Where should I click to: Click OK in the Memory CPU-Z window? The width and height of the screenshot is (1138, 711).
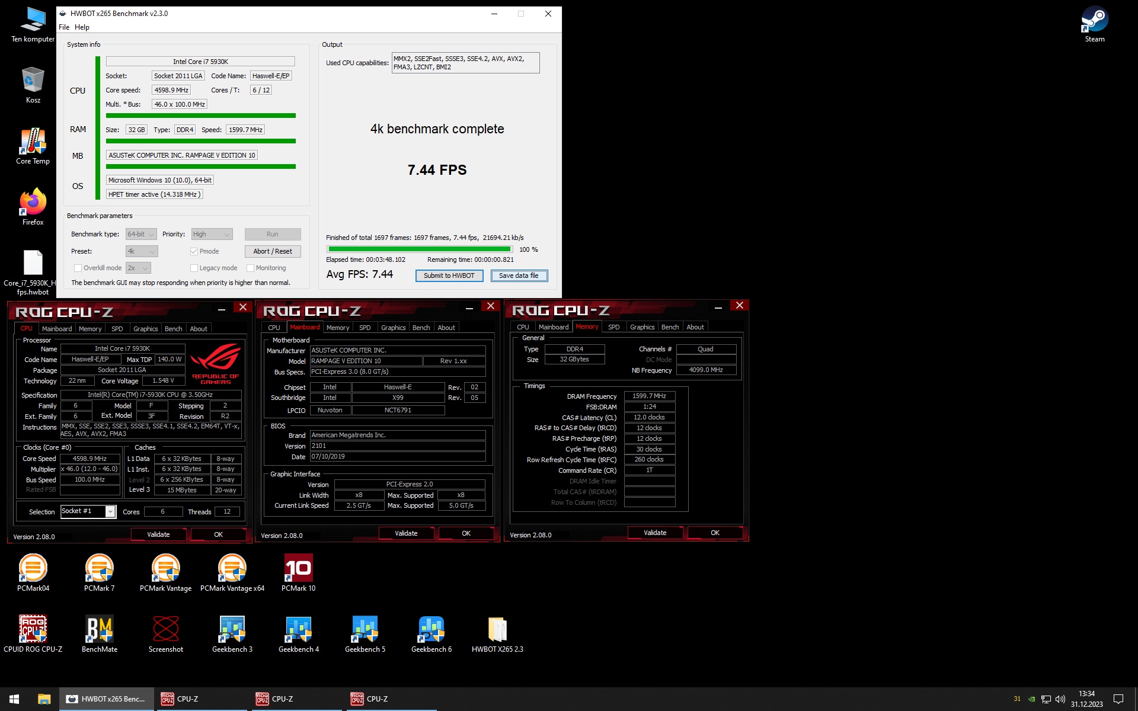[x=715, y=533]
